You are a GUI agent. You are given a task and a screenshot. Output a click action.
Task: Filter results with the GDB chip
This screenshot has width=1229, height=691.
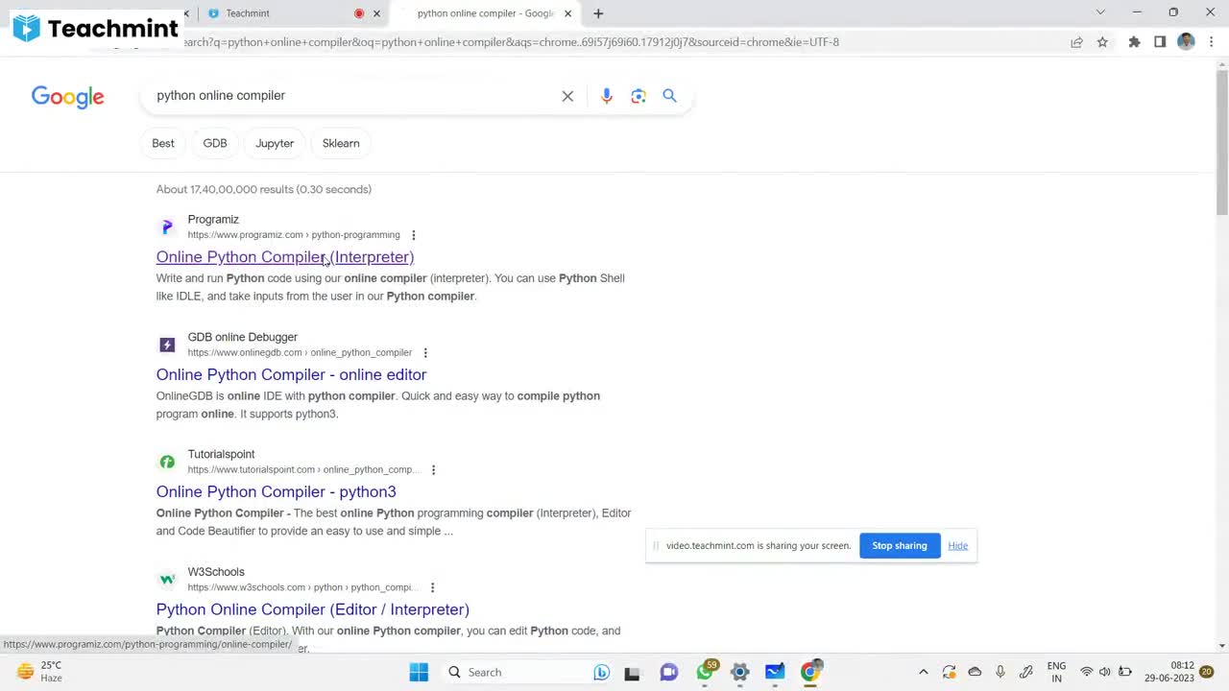(x=215, y=143)
